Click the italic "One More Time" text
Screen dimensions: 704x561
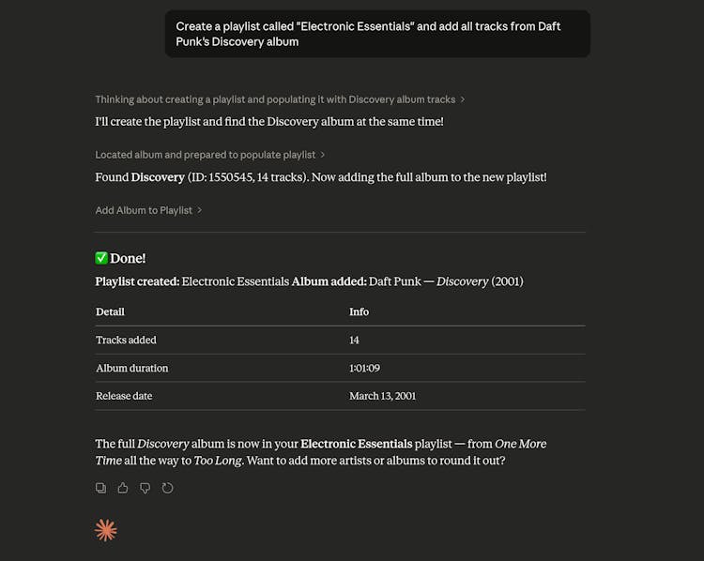pos(519,444)
